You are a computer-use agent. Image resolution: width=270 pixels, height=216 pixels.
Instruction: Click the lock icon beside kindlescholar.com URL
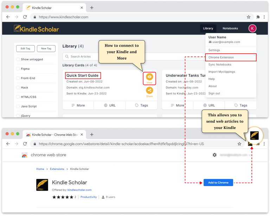35,17
